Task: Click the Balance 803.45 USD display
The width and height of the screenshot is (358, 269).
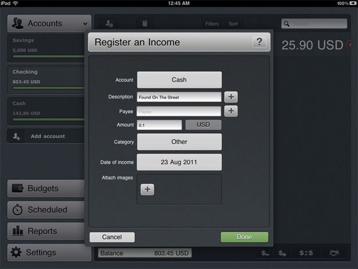Action: pos(145,253)
